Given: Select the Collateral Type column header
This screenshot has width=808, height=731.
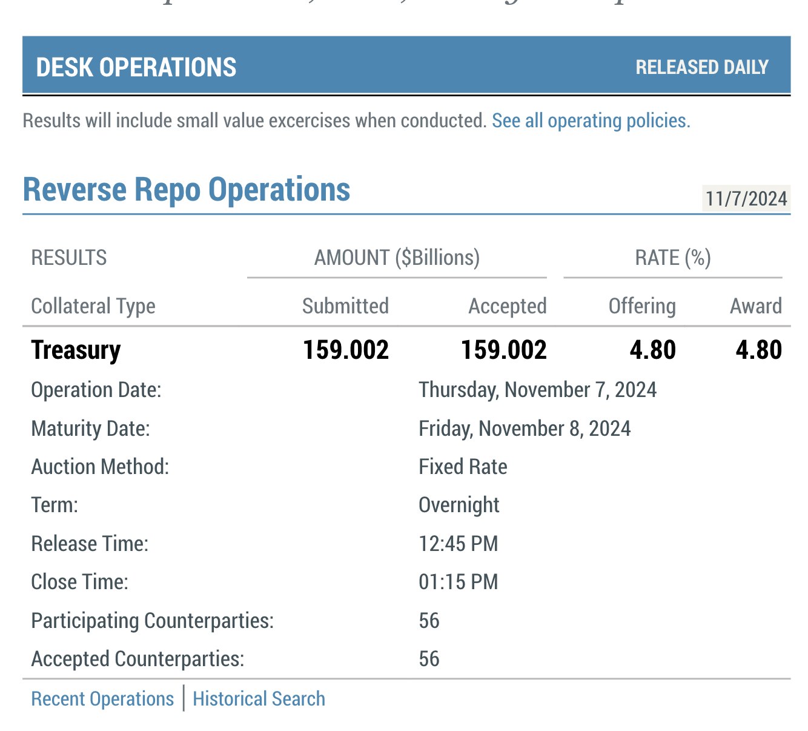Looking at the screenshot, I should 93,306.
